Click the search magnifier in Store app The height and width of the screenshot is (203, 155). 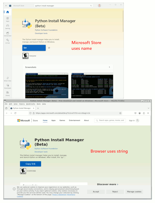91,6
